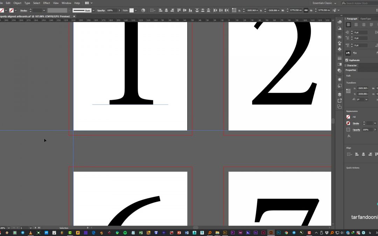Click the Stroke label in the Appearance section
The image size is (378, 236).
click(x=356, y=123)
